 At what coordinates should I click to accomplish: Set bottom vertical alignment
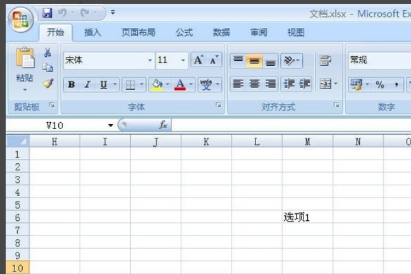point(270,61)
